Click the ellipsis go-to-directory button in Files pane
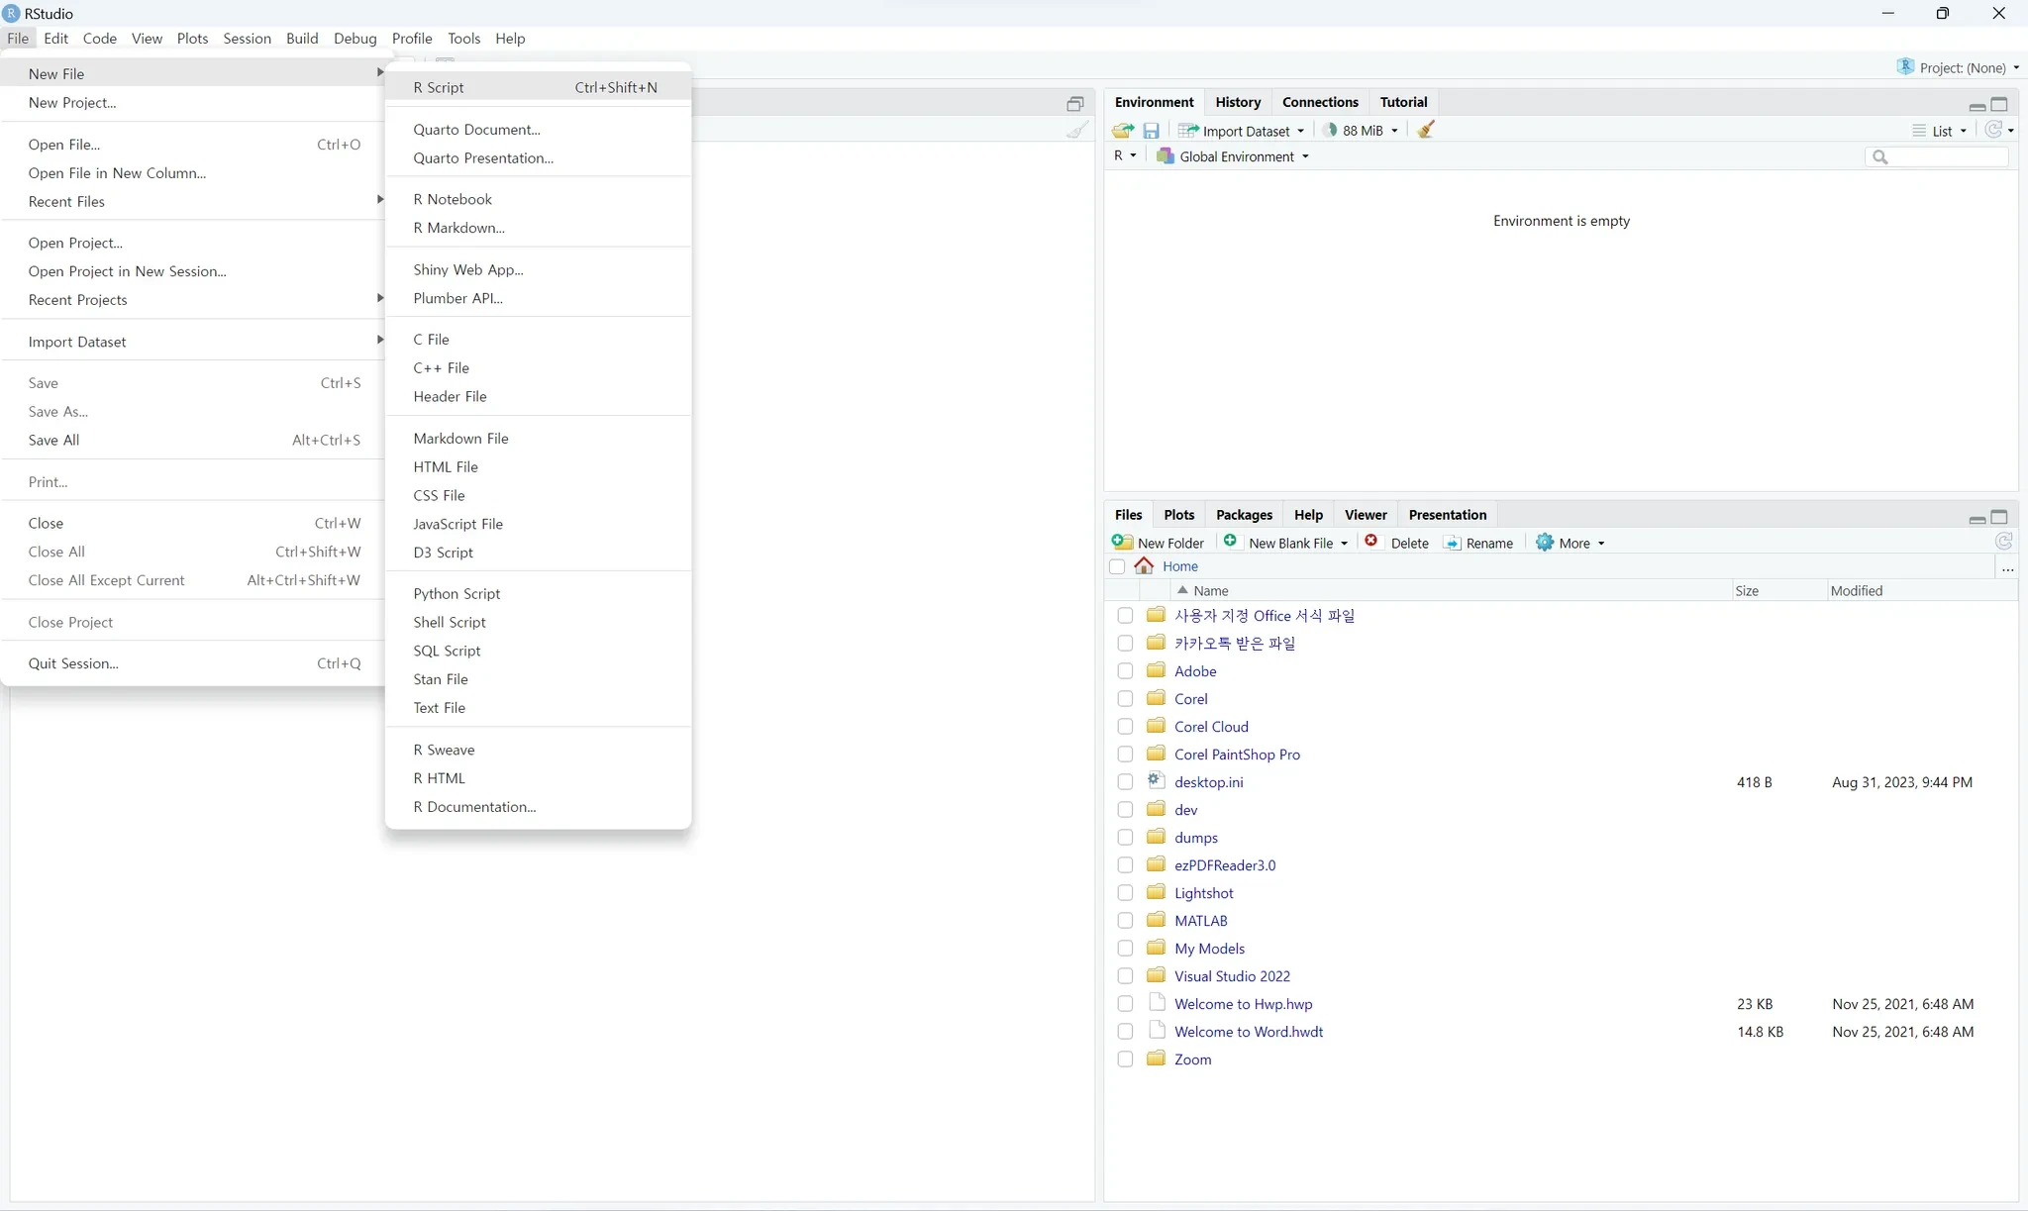This screenshot has width=2028, height=1211. point(2007,568)
